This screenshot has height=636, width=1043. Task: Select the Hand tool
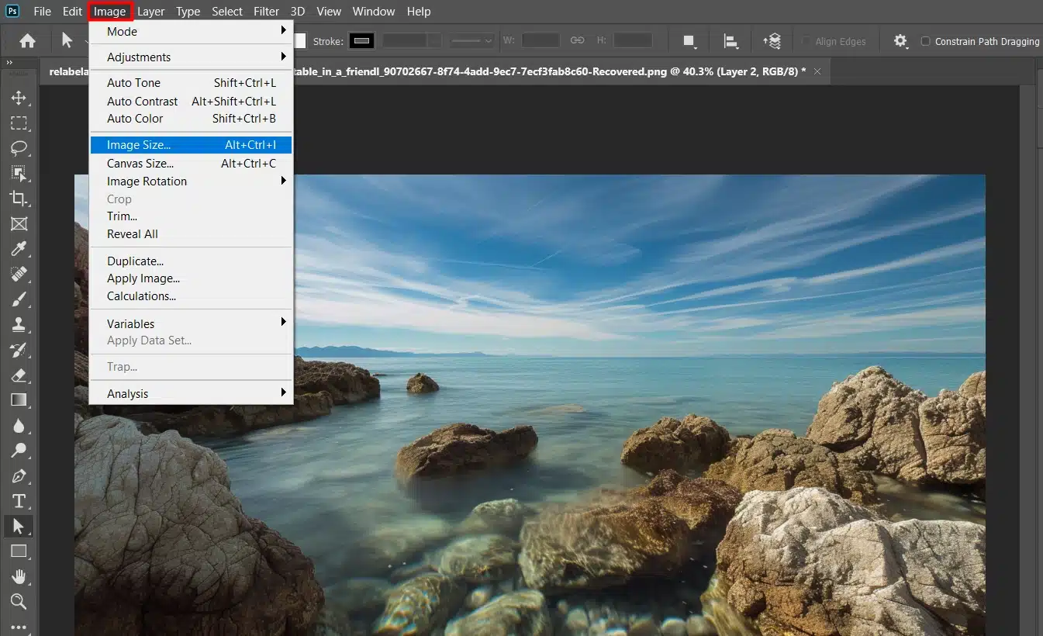click(19, 576)
